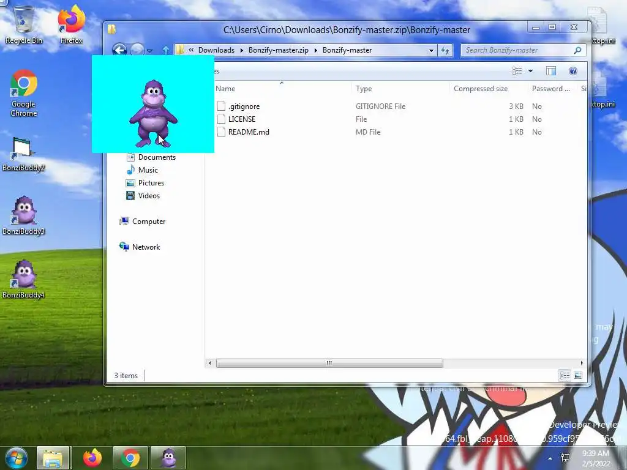This screenshot has height=470, width=627.
Task: Click the scroll right arrow
Action: point(582,363)
